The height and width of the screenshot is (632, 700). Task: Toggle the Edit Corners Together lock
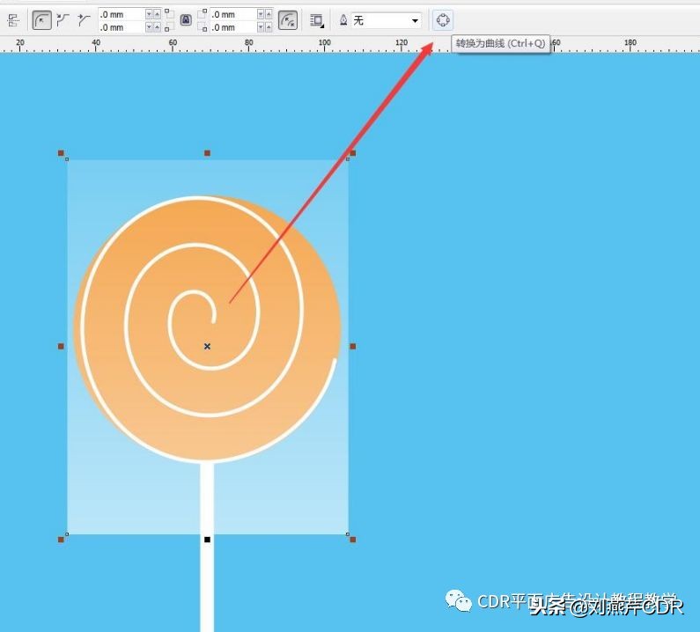coord(186,20)
